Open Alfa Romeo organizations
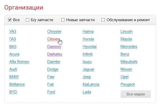Image resolution: width=161 pixels, height=110 pixels. click(x=19, y=62)
